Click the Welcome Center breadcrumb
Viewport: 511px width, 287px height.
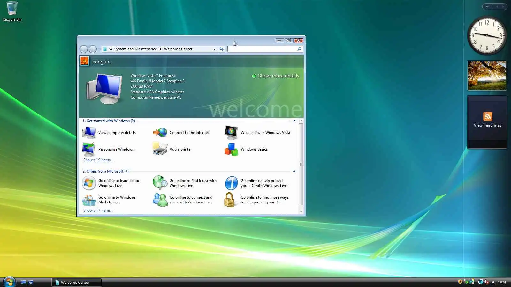point(178,49)
